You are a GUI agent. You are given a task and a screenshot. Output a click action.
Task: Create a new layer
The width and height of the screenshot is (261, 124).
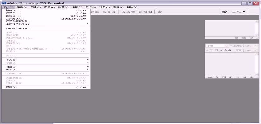(245, 77)
